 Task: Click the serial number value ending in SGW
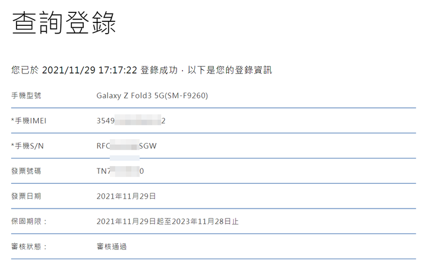(126, 146)
